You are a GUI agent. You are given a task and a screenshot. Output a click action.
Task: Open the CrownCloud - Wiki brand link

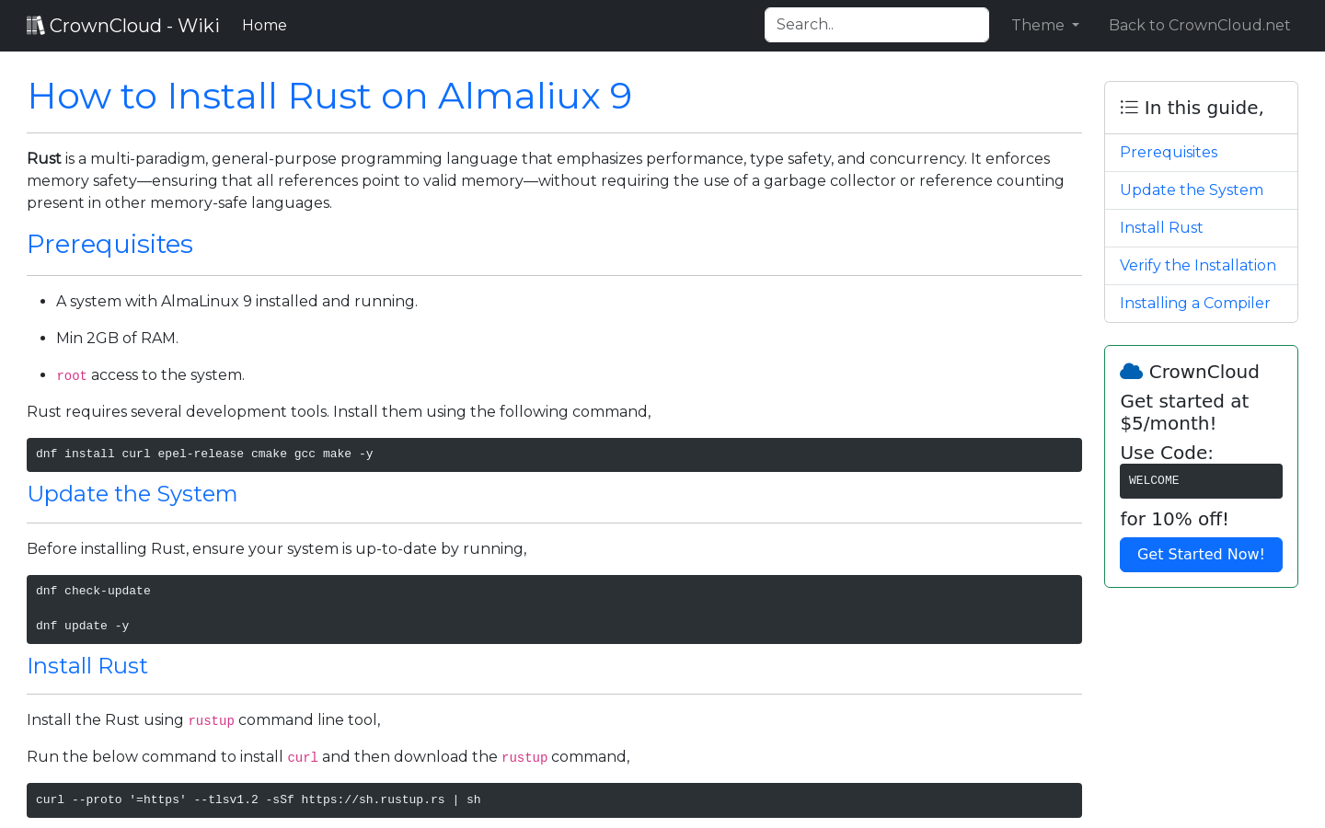(x=123, y=26)
